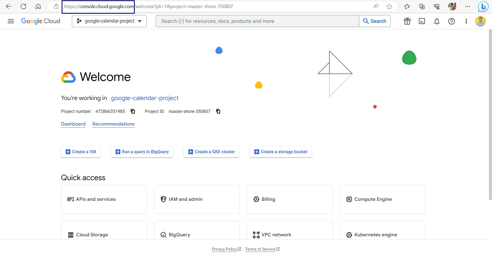
Task: Open the Bing chat sidebar icon
Action: pos(483,6)
